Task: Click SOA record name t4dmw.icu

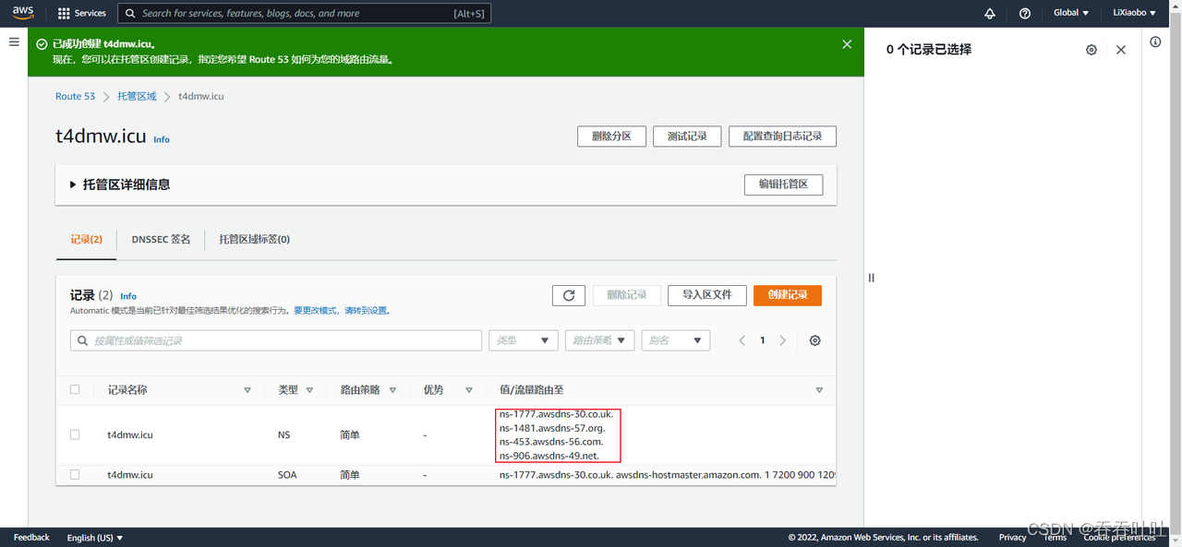Action: (x=130, y=474)
